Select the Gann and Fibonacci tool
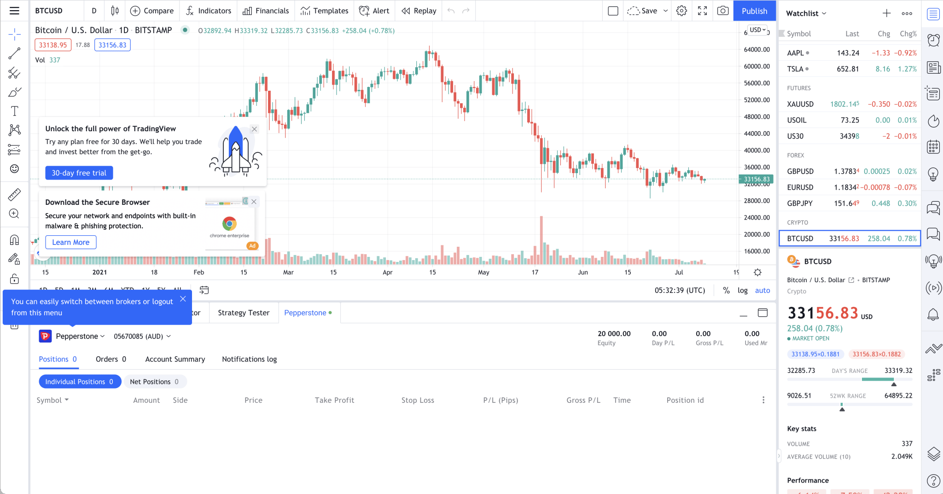The image size is (943, 494). click(14, 73)
